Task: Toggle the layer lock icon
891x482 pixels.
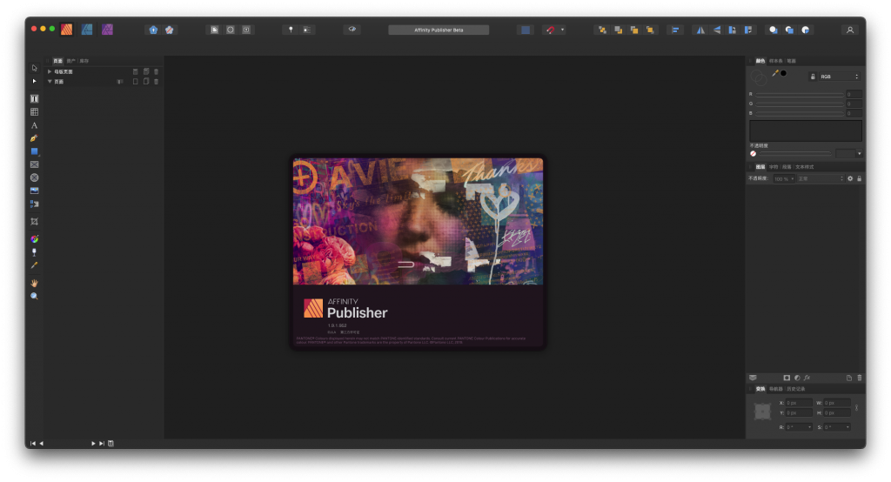Action: click(x=859, y=178)
